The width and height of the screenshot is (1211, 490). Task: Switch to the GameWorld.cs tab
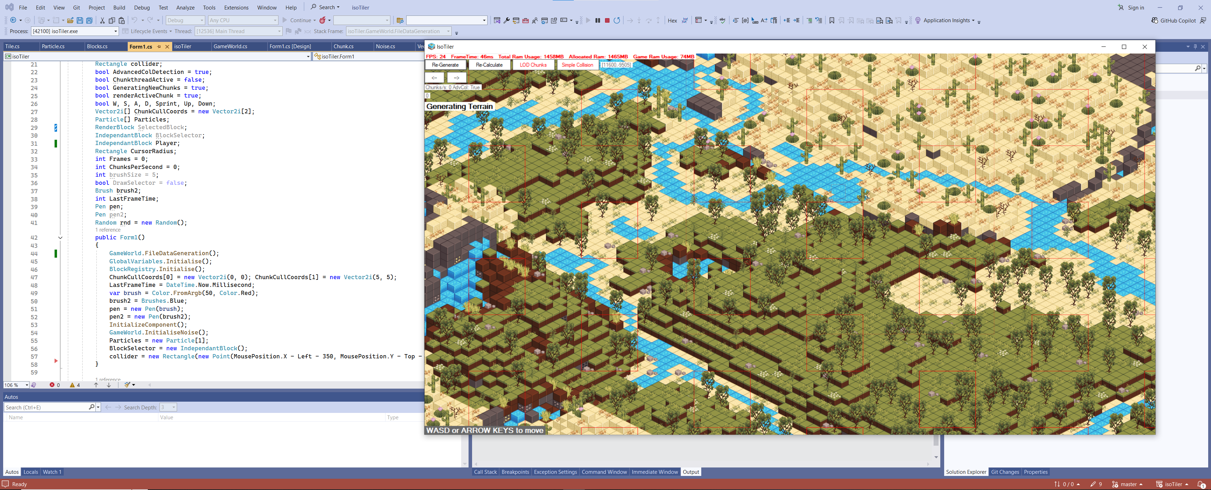[x=230, y=46]
